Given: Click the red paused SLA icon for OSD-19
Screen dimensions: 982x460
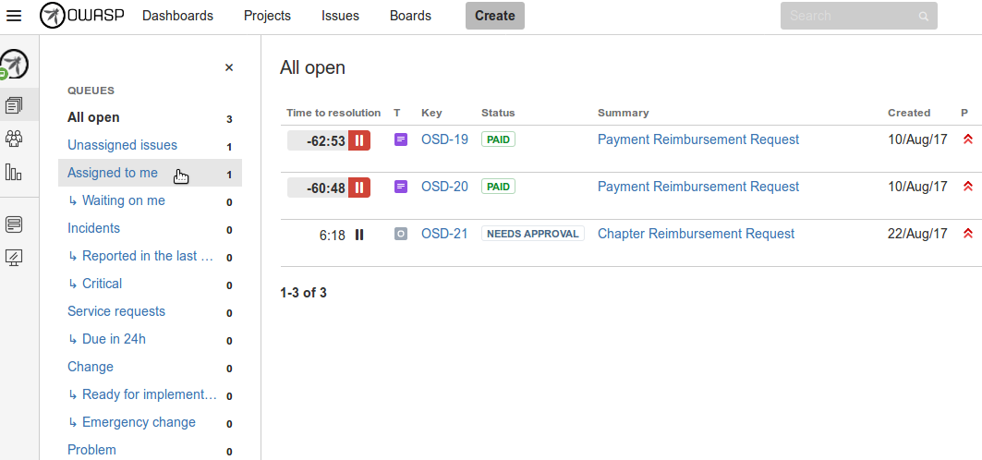Looking at the screenshot, I should (x=359, y=140).
